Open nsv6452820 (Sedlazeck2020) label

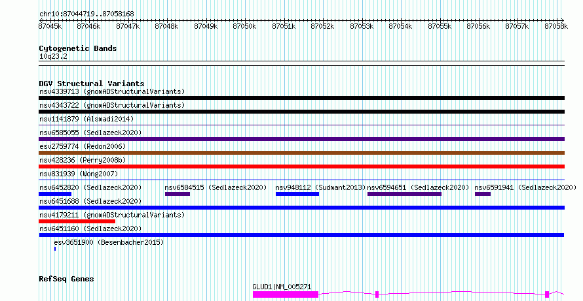(90, 187)
